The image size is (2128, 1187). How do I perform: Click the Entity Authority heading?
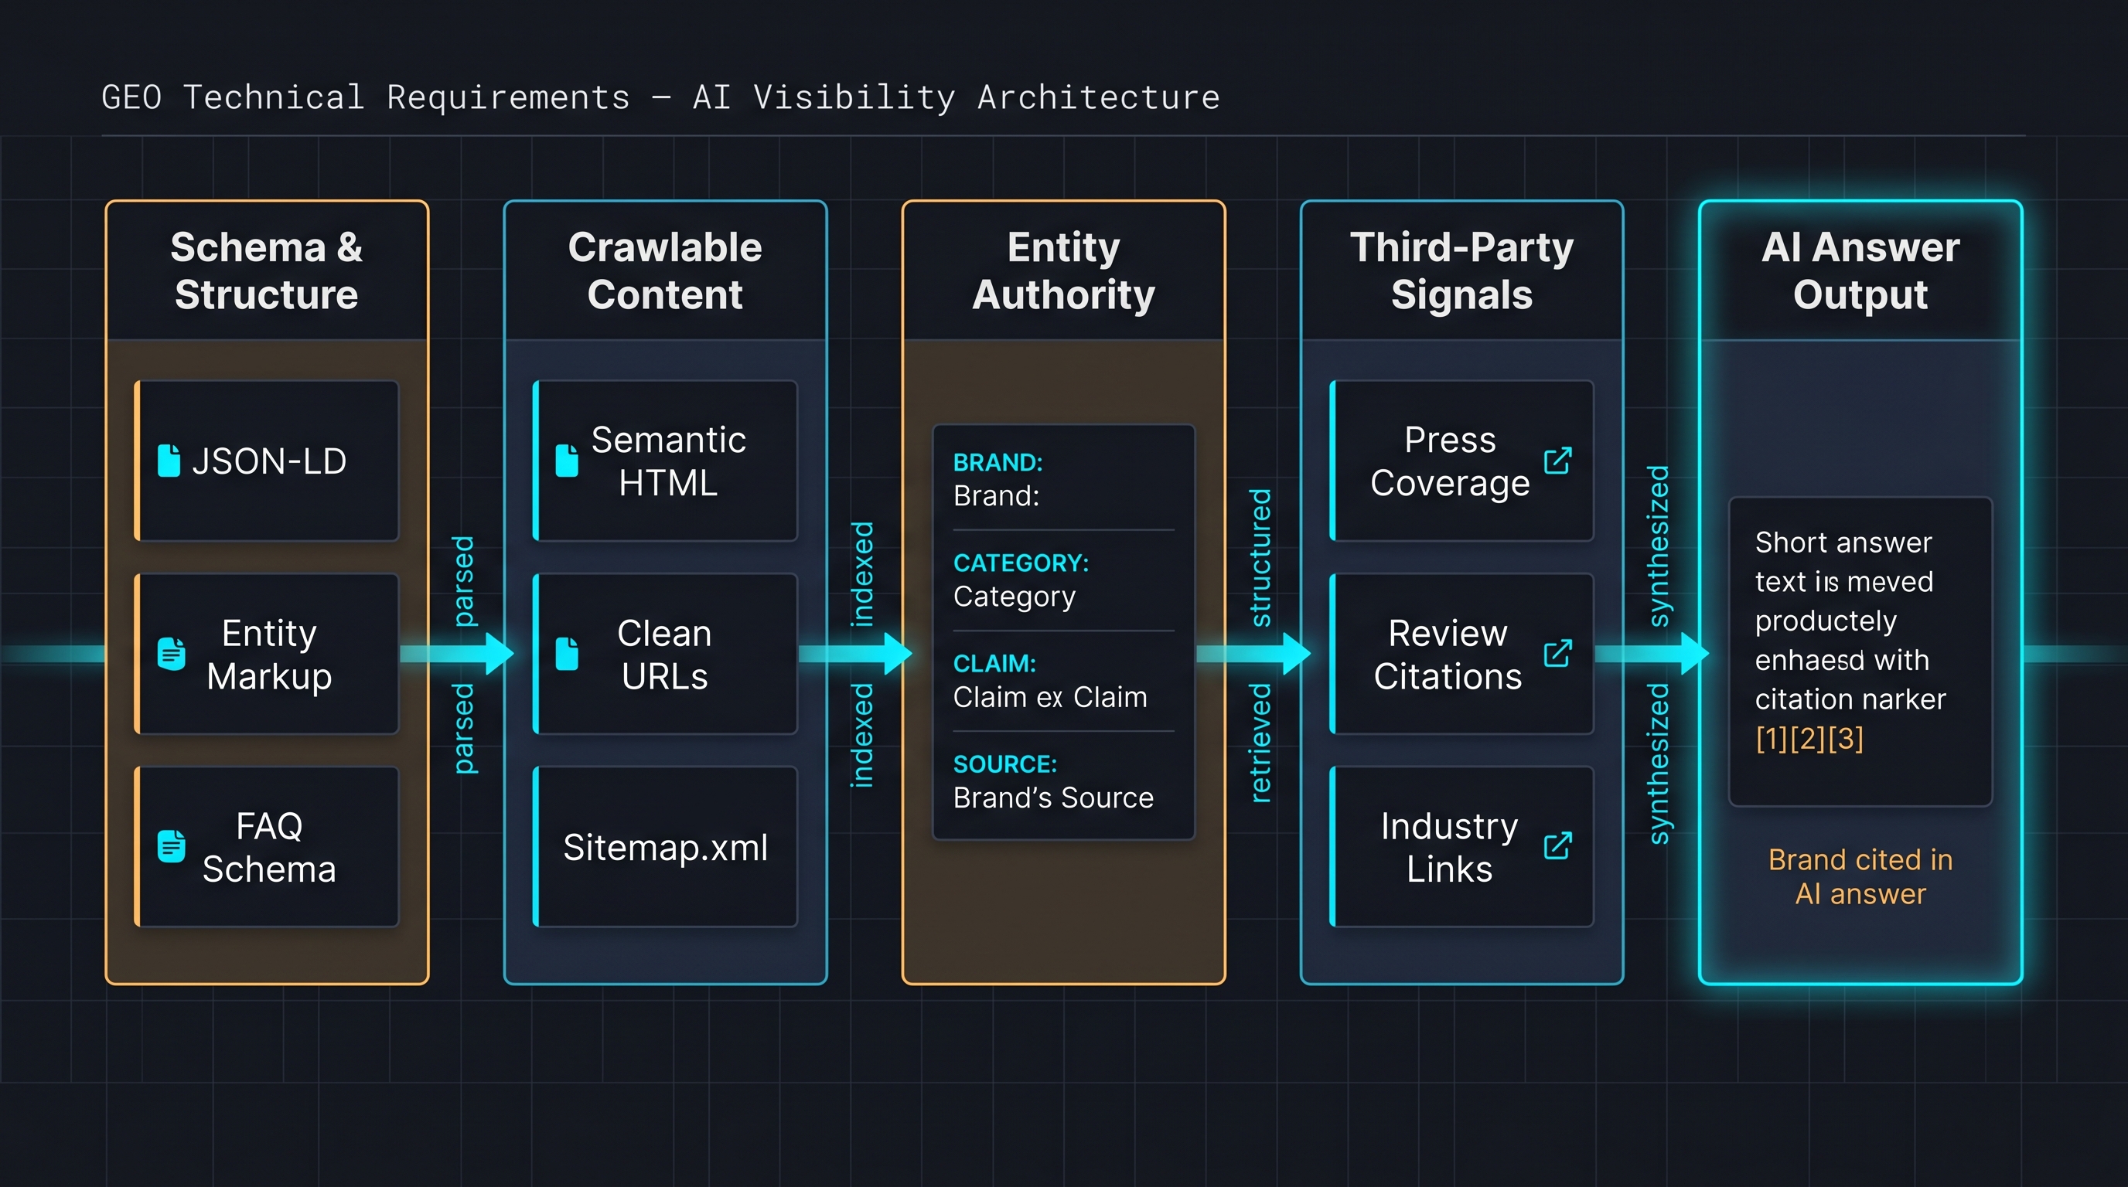[1063, 270]
